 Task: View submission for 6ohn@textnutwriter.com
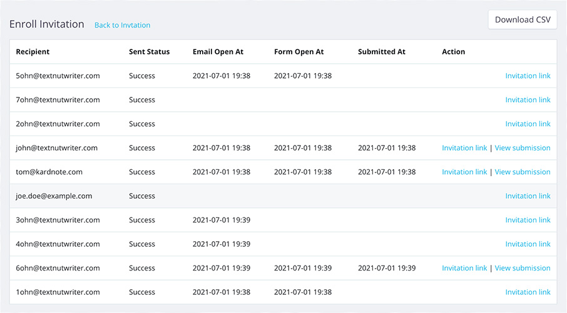point(523,268)
